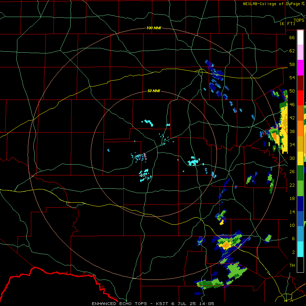The width and height of the screenshot is (306, 306).
Task: Click the 46 value on the scale
Action: (x=292, y=105)
